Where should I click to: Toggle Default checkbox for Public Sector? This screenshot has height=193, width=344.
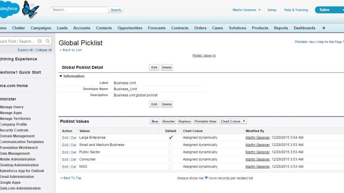(170, 152)
